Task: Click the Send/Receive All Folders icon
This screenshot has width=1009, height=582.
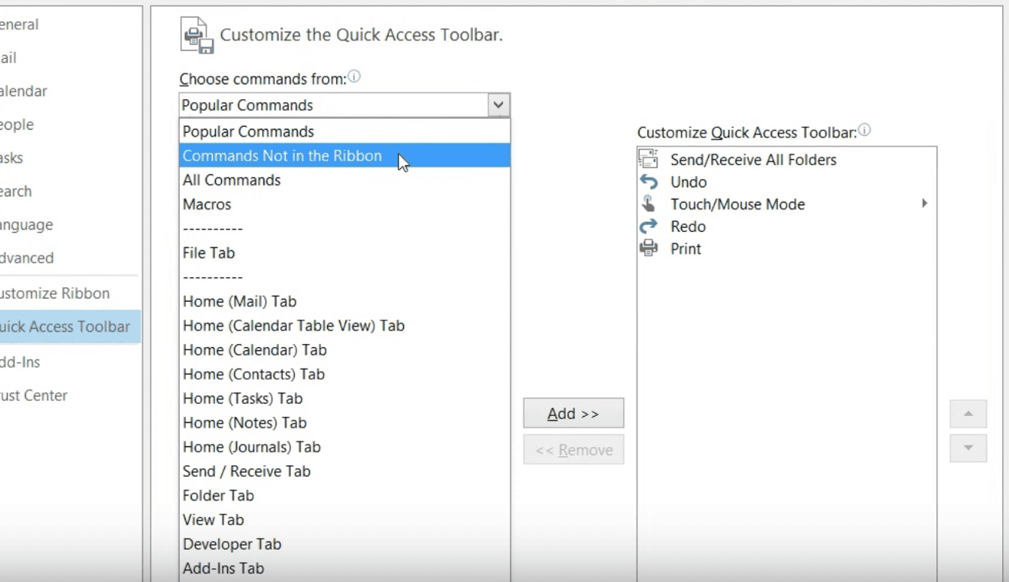Action: (x=649, y=160)
